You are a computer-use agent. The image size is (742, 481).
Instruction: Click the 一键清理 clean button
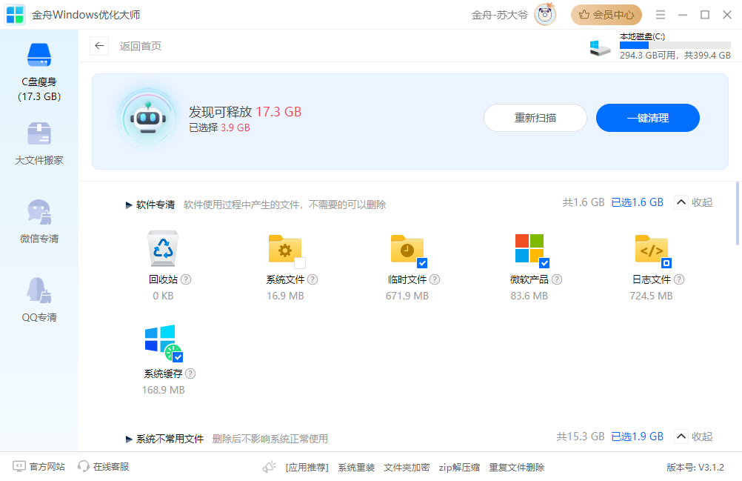point(648,118)
